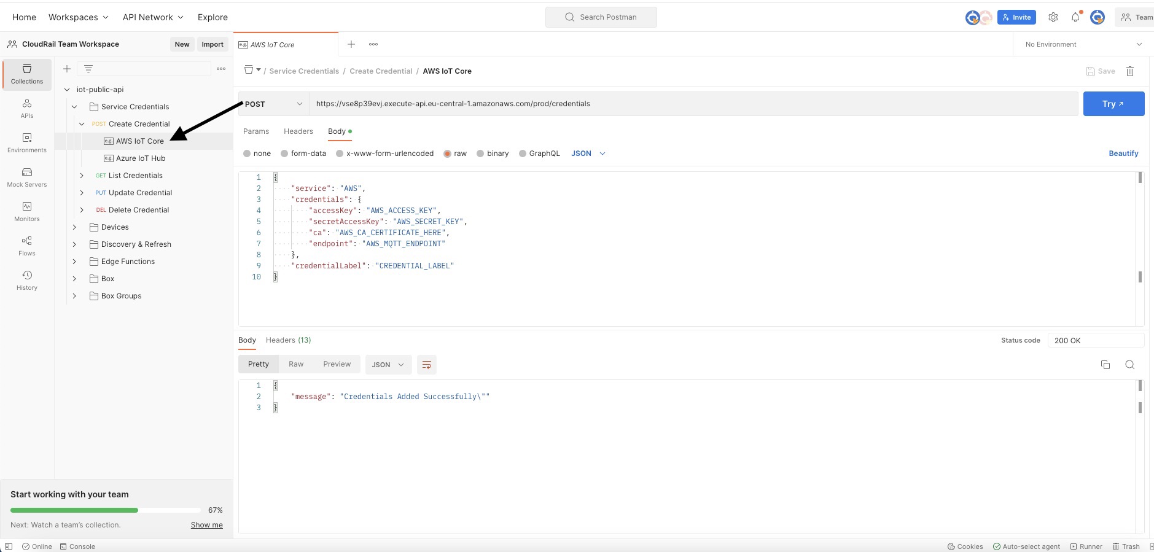
Task: Select the none body type radio
Action: [x=247, y=154]
